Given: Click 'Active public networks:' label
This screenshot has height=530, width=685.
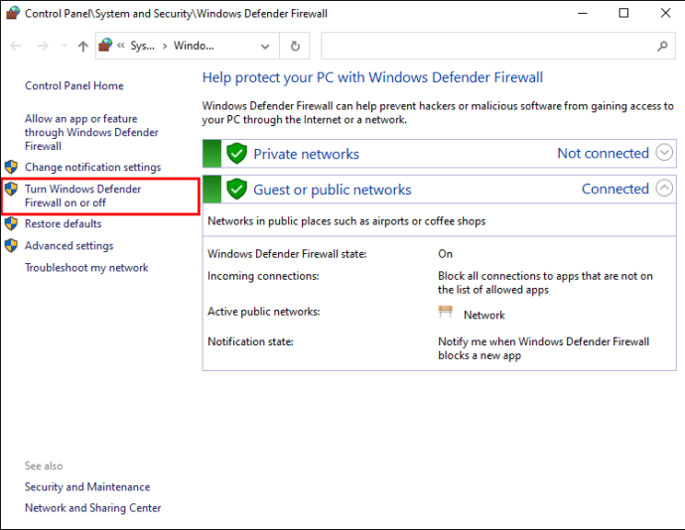Looking at the screenshot, I should pos(264,312).
